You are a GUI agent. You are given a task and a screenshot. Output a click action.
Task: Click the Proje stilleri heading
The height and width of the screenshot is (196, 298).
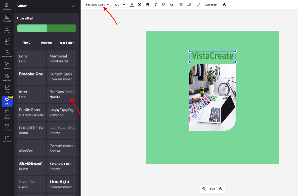[x=25, y=18]
